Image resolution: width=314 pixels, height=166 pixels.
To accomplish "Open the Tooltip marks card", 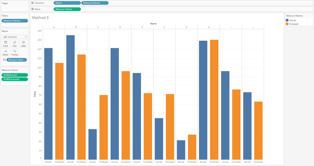I will coord(15,53).
